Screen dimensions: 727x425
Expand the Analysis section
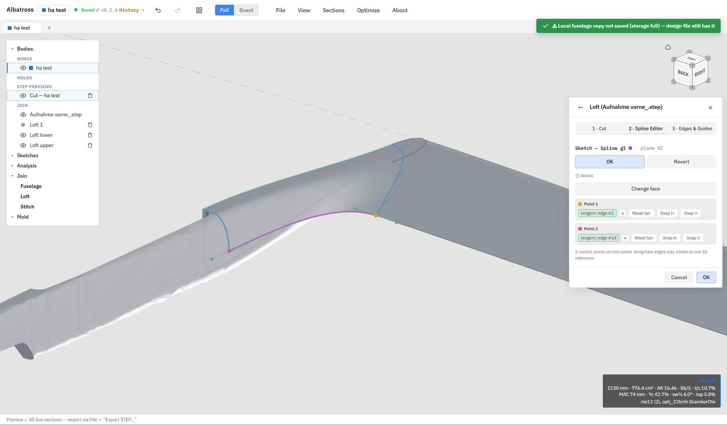pos(13,166)
